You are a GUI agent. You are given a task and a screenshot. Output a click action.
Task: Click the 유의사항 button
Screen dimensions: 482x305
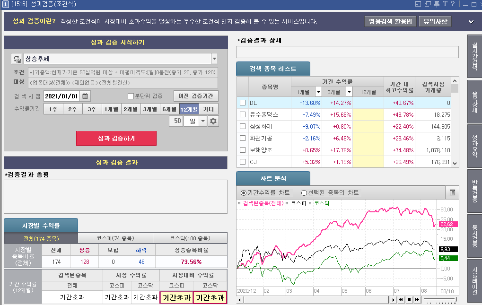pos(435,21)
